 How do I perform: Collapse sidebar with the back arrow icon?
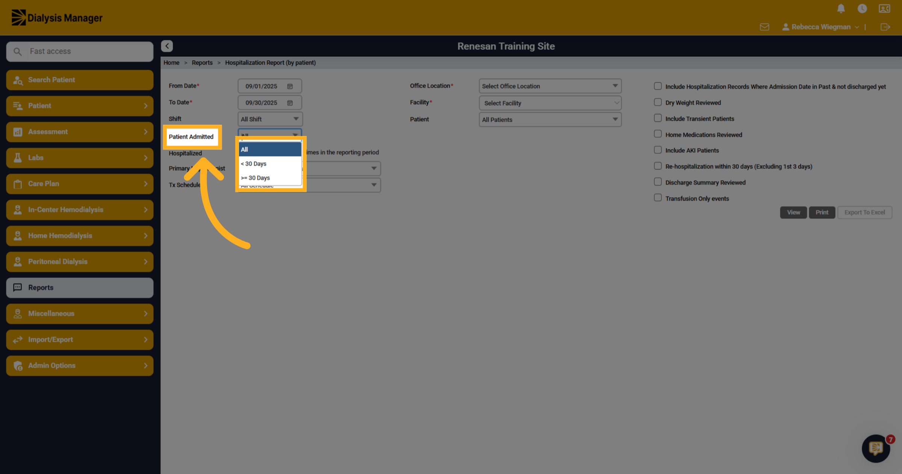click(167, 46)
